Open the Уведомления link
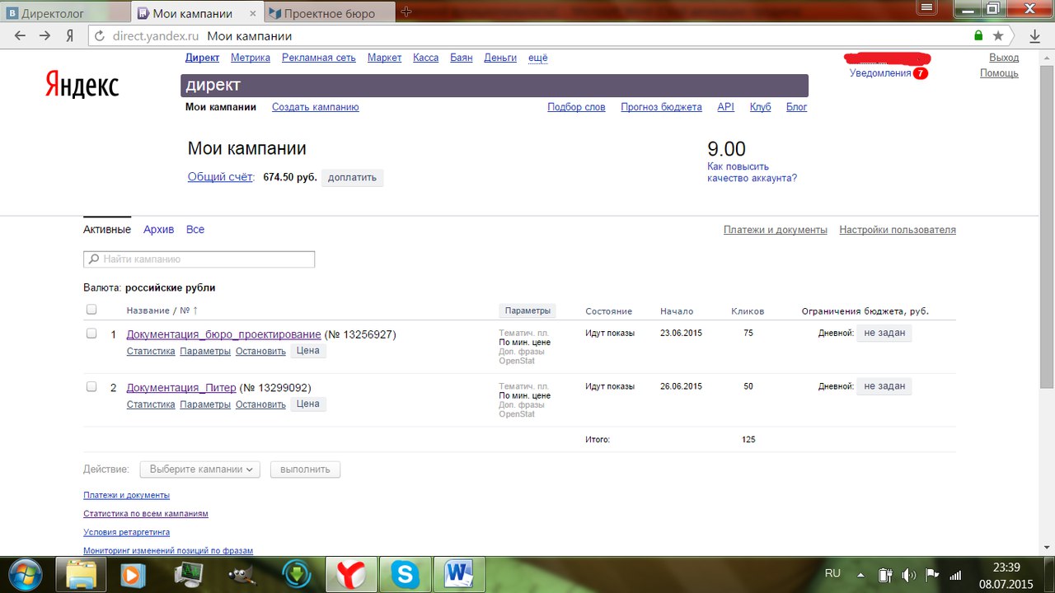Image resolution: width=1055 pixels, height=593 pixels. pyautogui.click(x=880, y=73)
